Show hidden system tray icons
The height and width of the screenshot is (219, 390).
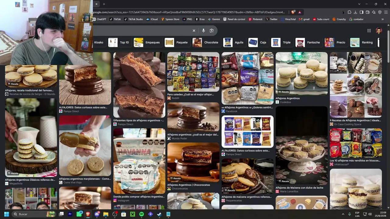point(343,214)
